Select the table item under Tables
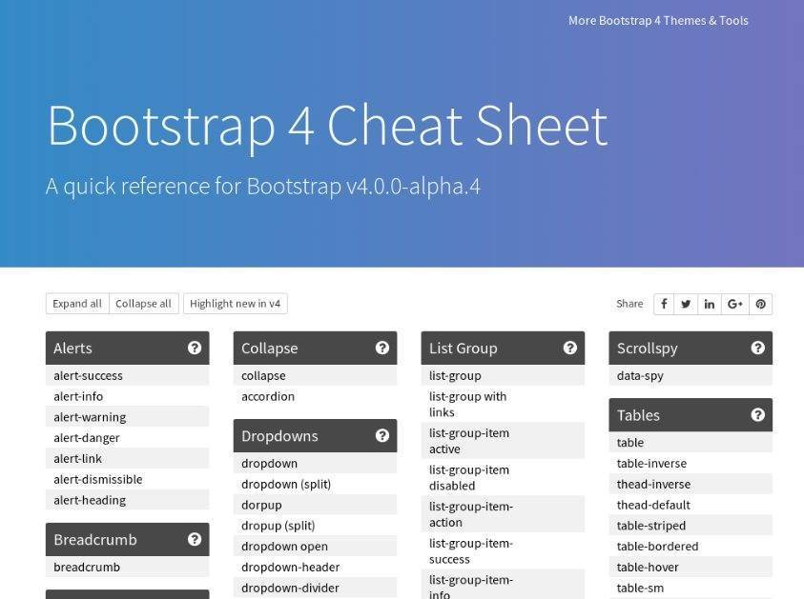 (x=691, y=442)
